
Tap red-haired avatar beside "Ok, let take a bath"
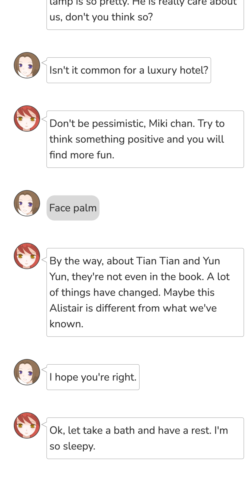[x=27, y=425]
